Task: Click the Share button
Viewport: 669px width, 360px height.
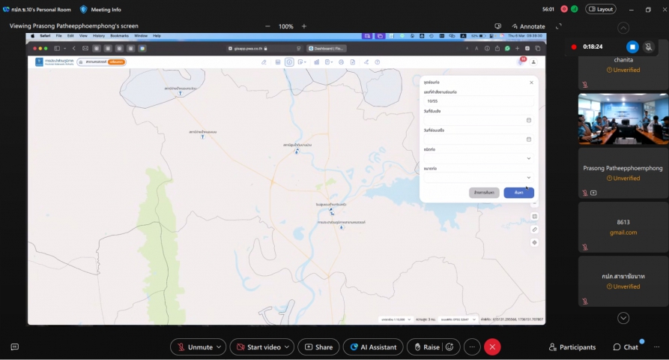Action: click(x=318, y=346)
